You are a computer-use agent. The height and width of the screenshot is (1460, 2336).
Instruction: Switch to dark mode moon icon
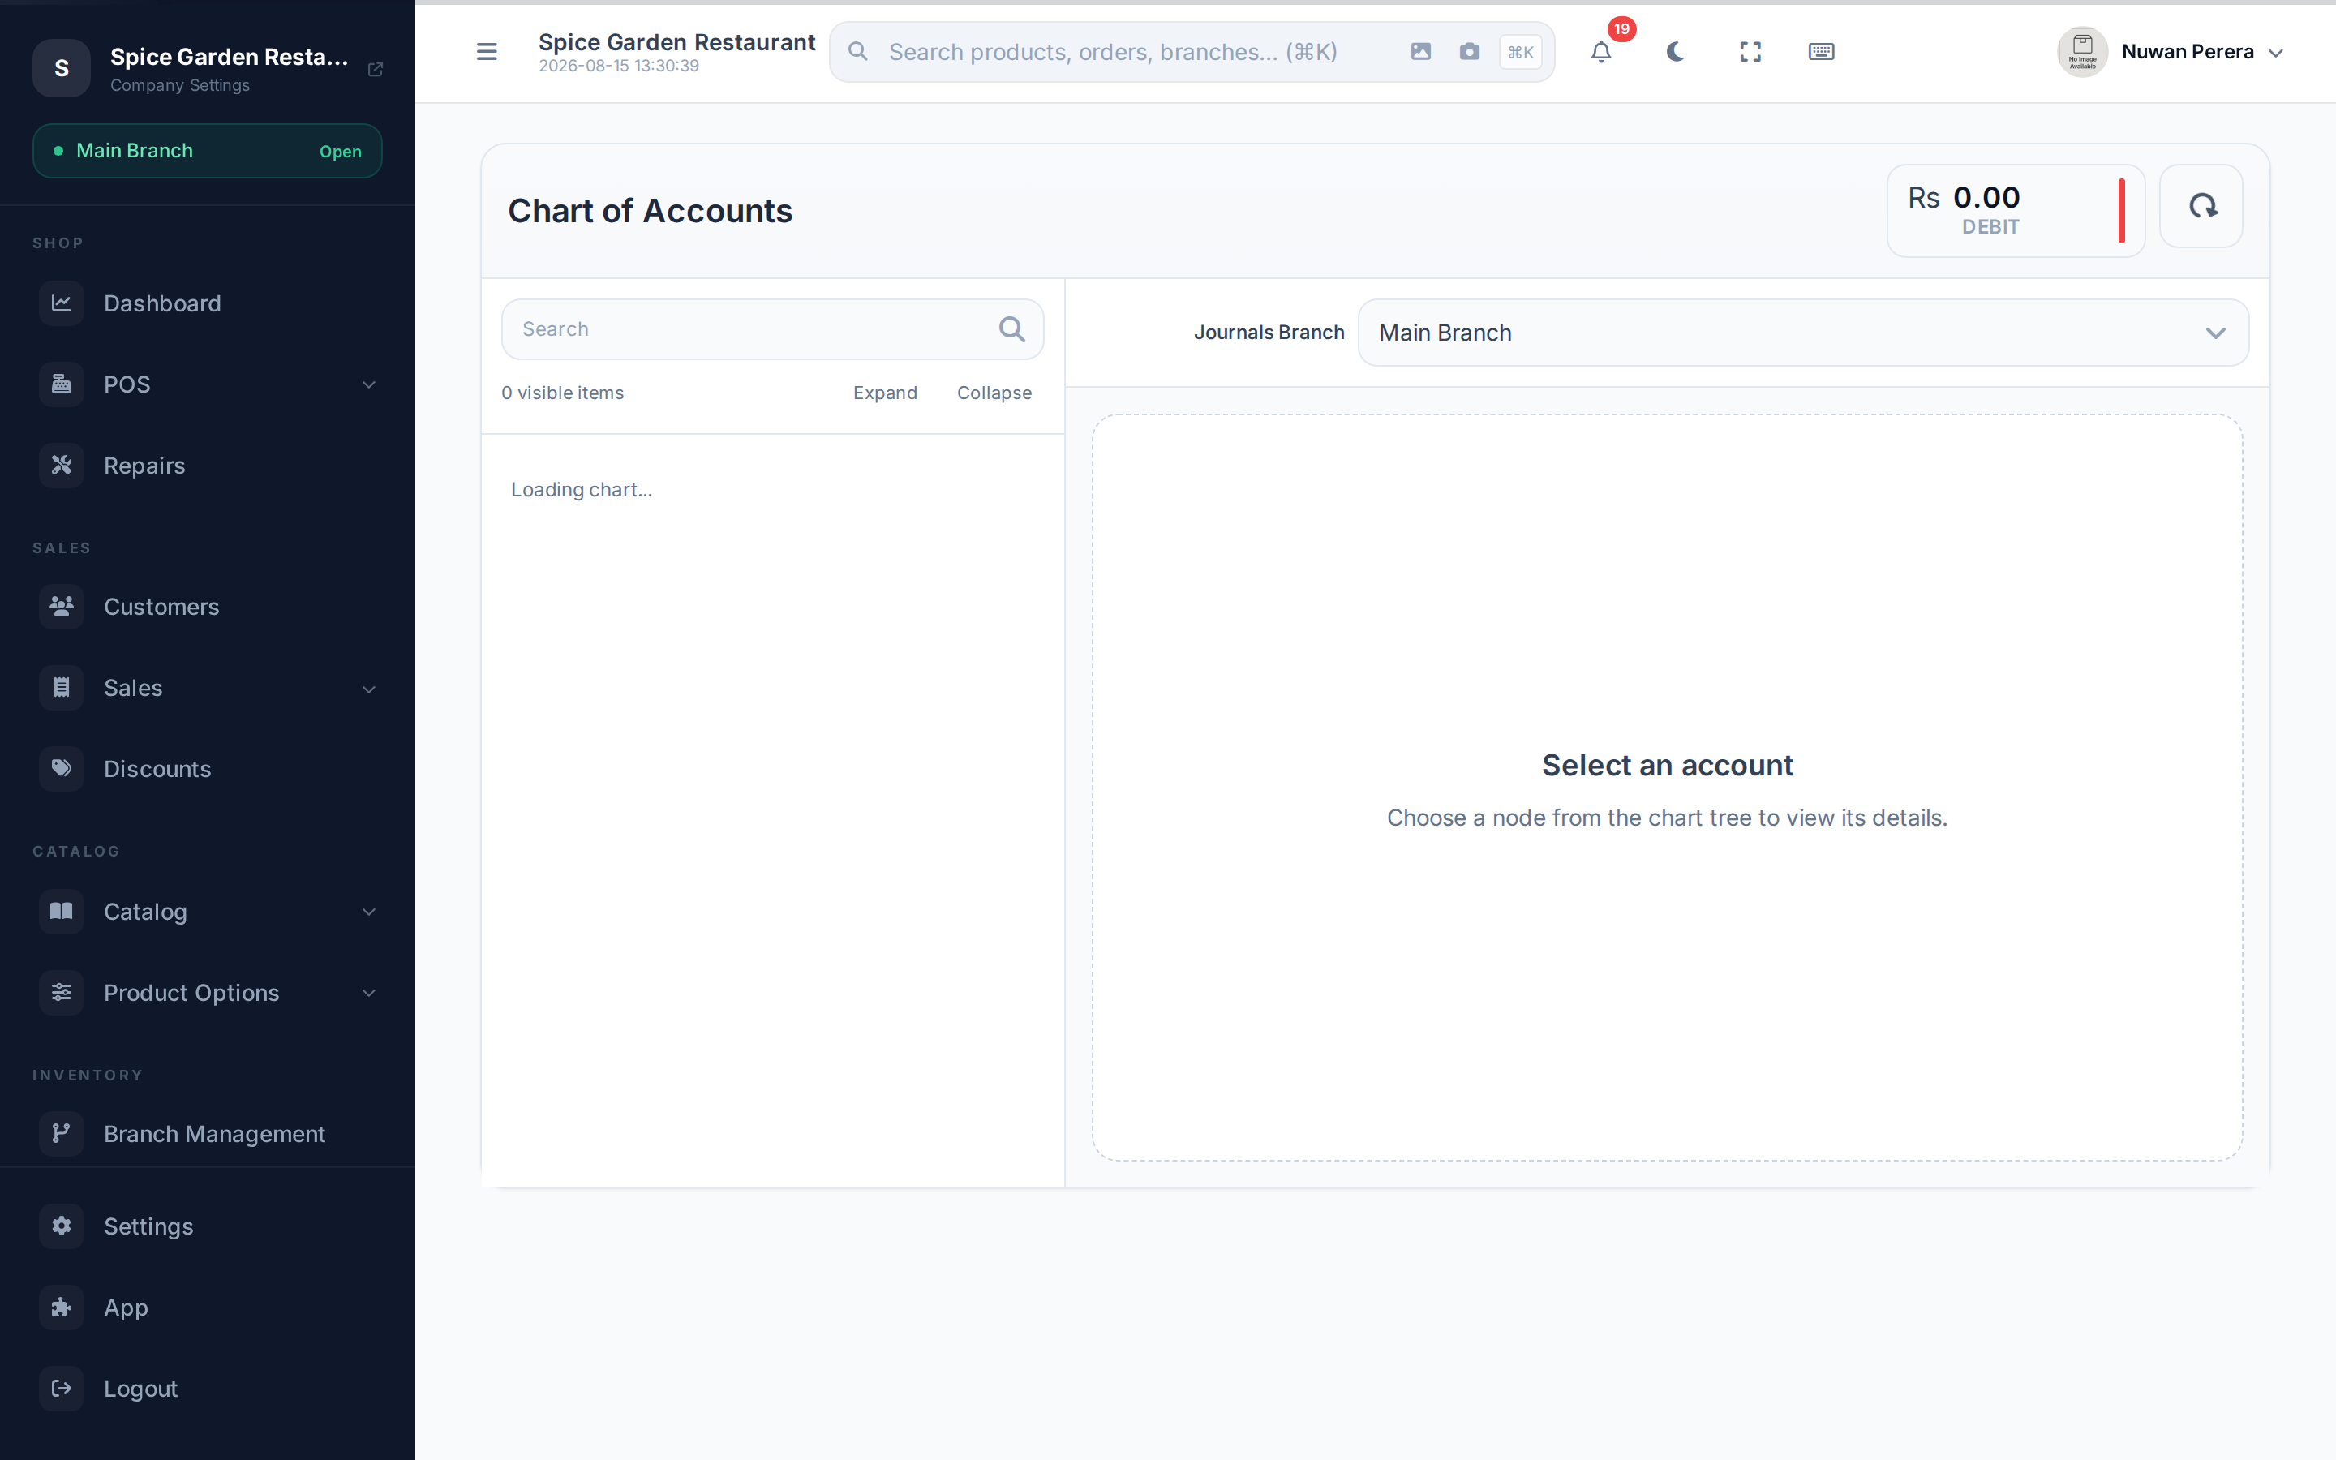1675,52
